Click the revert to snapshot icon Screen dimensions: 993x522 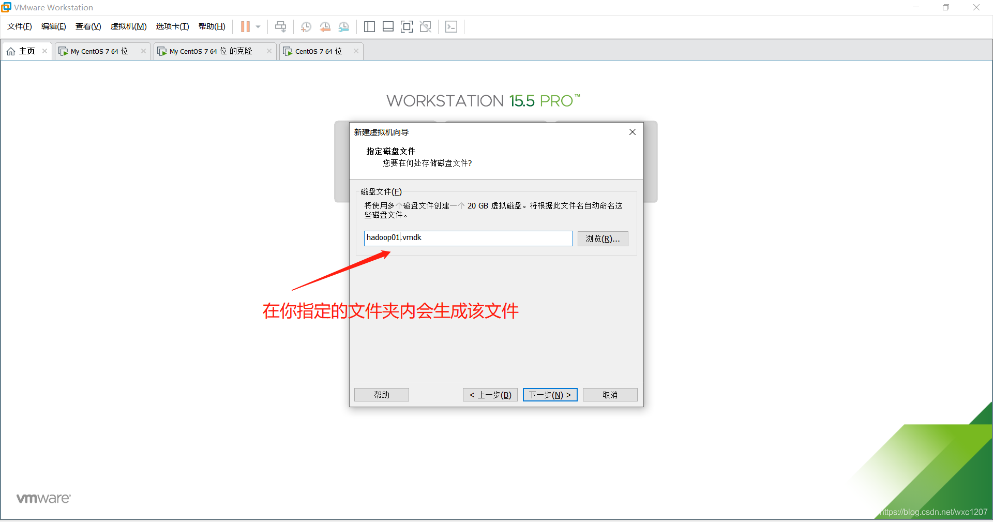click(325, 26)
